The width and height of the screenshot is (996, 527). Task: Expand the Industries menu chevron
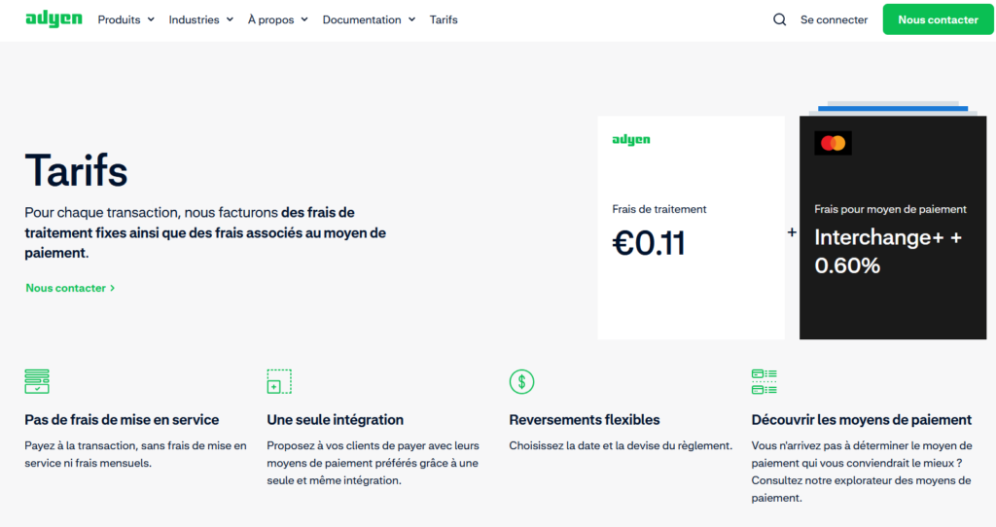(230, 19)
